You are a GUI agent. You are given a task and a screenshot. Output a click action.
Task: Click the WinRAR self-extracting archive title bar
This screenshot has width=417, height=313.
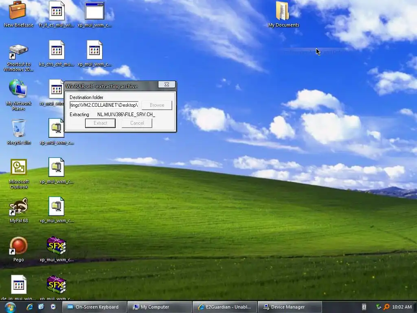(111, 86)
